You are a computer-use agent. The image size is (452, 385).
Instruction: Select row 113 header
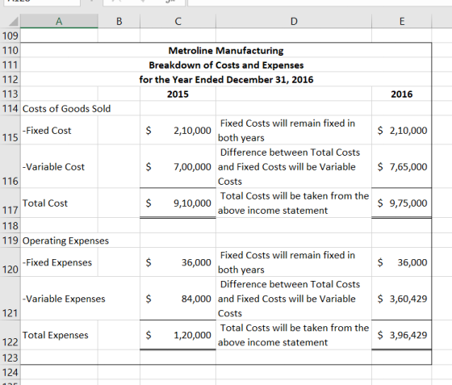(x=10, y=94)
